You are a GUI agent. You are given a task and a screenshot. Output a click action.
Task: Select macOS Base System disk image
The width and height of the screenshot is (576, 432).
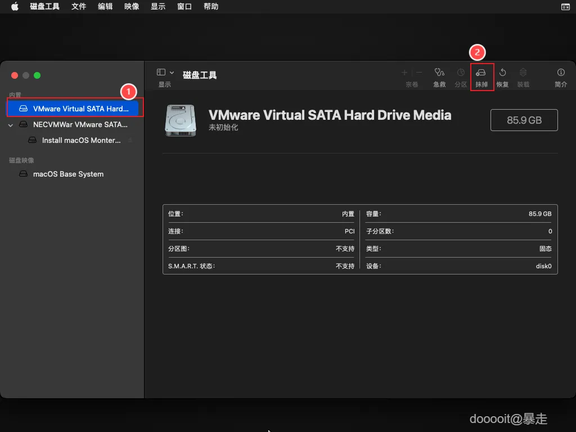(73, 174)
